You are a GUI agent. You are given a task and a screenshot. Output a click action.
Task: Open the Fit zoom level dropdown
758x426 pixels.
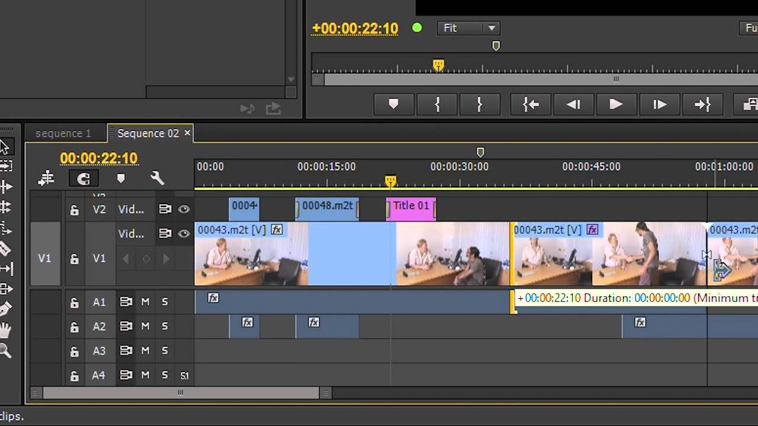click(x=467, y=28)
